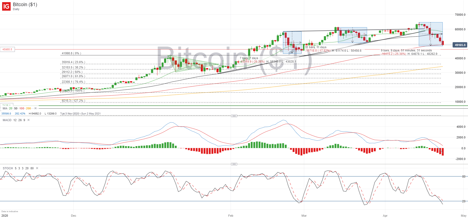Click the '9 bars, 9 days' measurement label

click(x=406, y=50)
